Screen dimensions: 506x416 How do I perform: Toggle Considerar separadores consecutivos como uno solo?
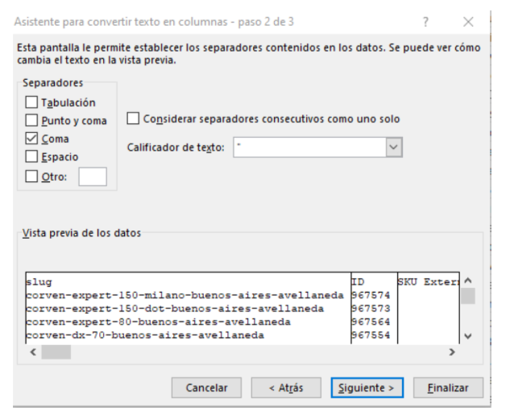coord(133,119)
